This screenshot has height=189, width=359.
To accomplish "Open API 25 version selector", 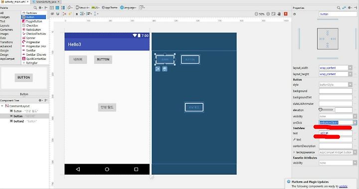I will tap(95, 7).
